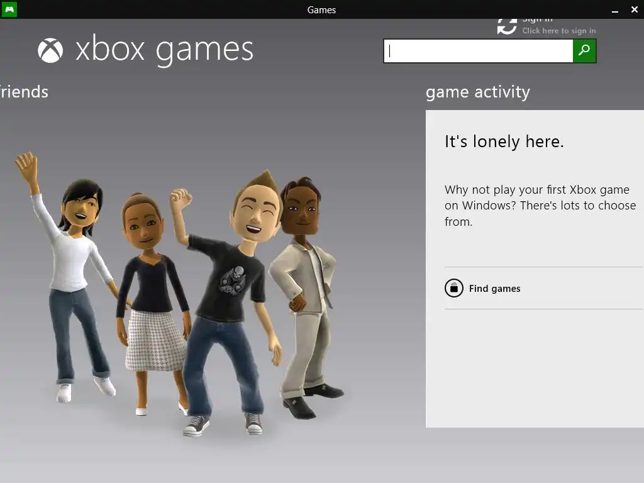Click the green Games controller icon in title bar
Viewport: 644px width, 483px height.
9,9
